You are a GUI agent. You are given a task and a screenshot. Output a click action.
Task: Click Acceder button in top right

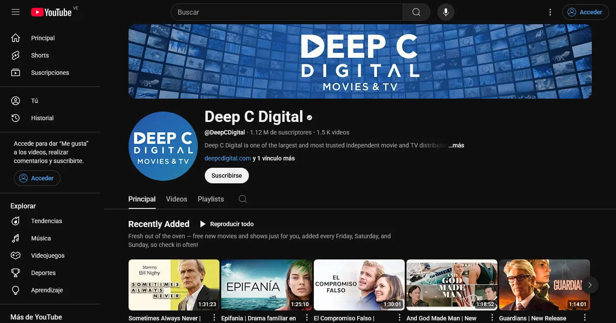(585, 12)
